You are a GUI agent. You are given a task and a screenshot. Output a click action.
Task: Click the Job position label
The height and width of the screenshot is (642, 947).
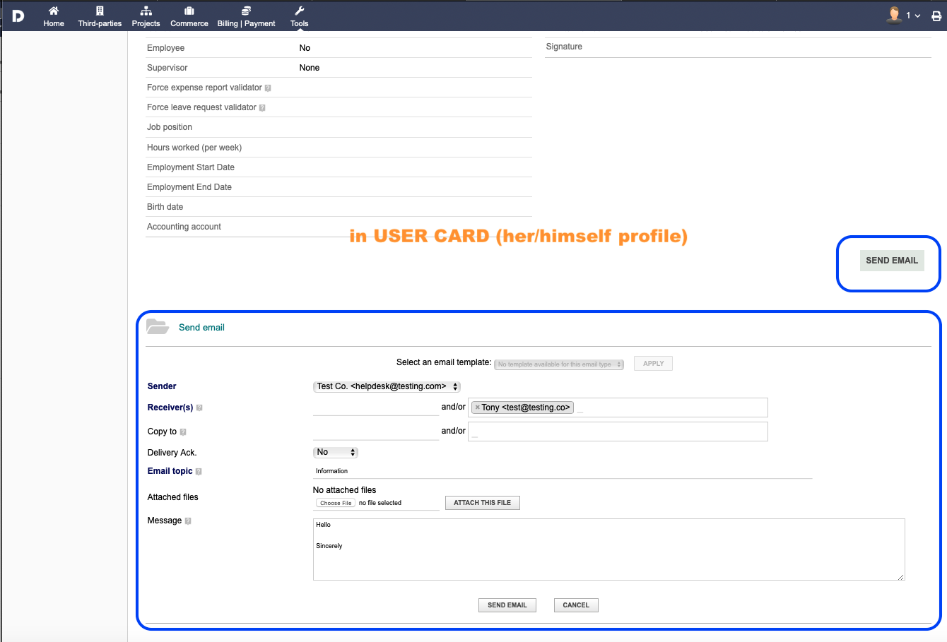tap(170, 127)
